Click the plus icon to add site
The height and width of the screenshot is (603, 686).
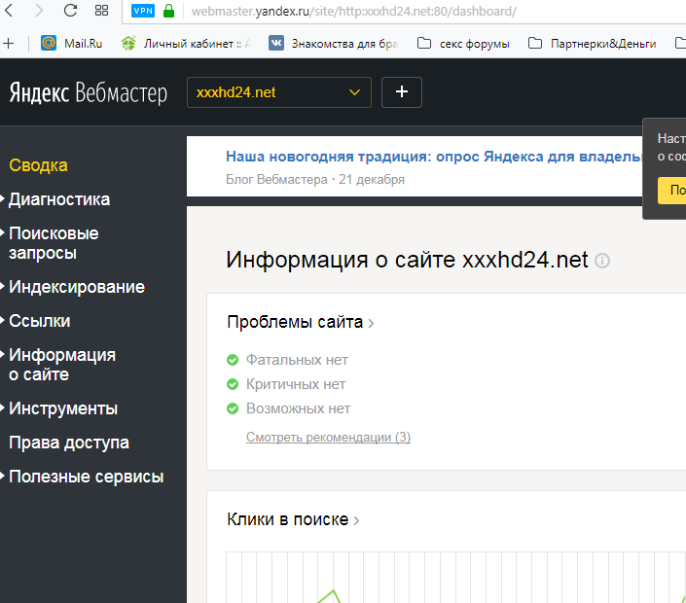[402, 92]
